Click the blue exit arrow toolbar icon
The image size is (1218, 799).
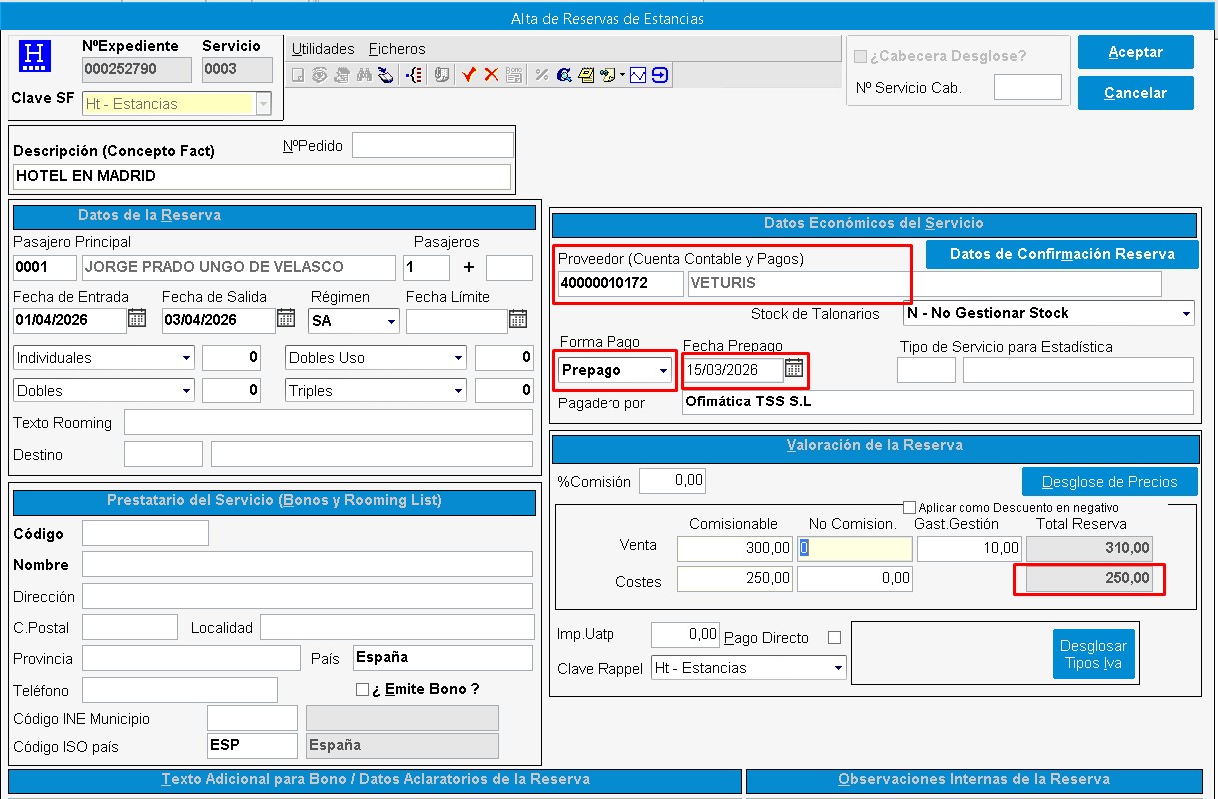pos(660,75)
